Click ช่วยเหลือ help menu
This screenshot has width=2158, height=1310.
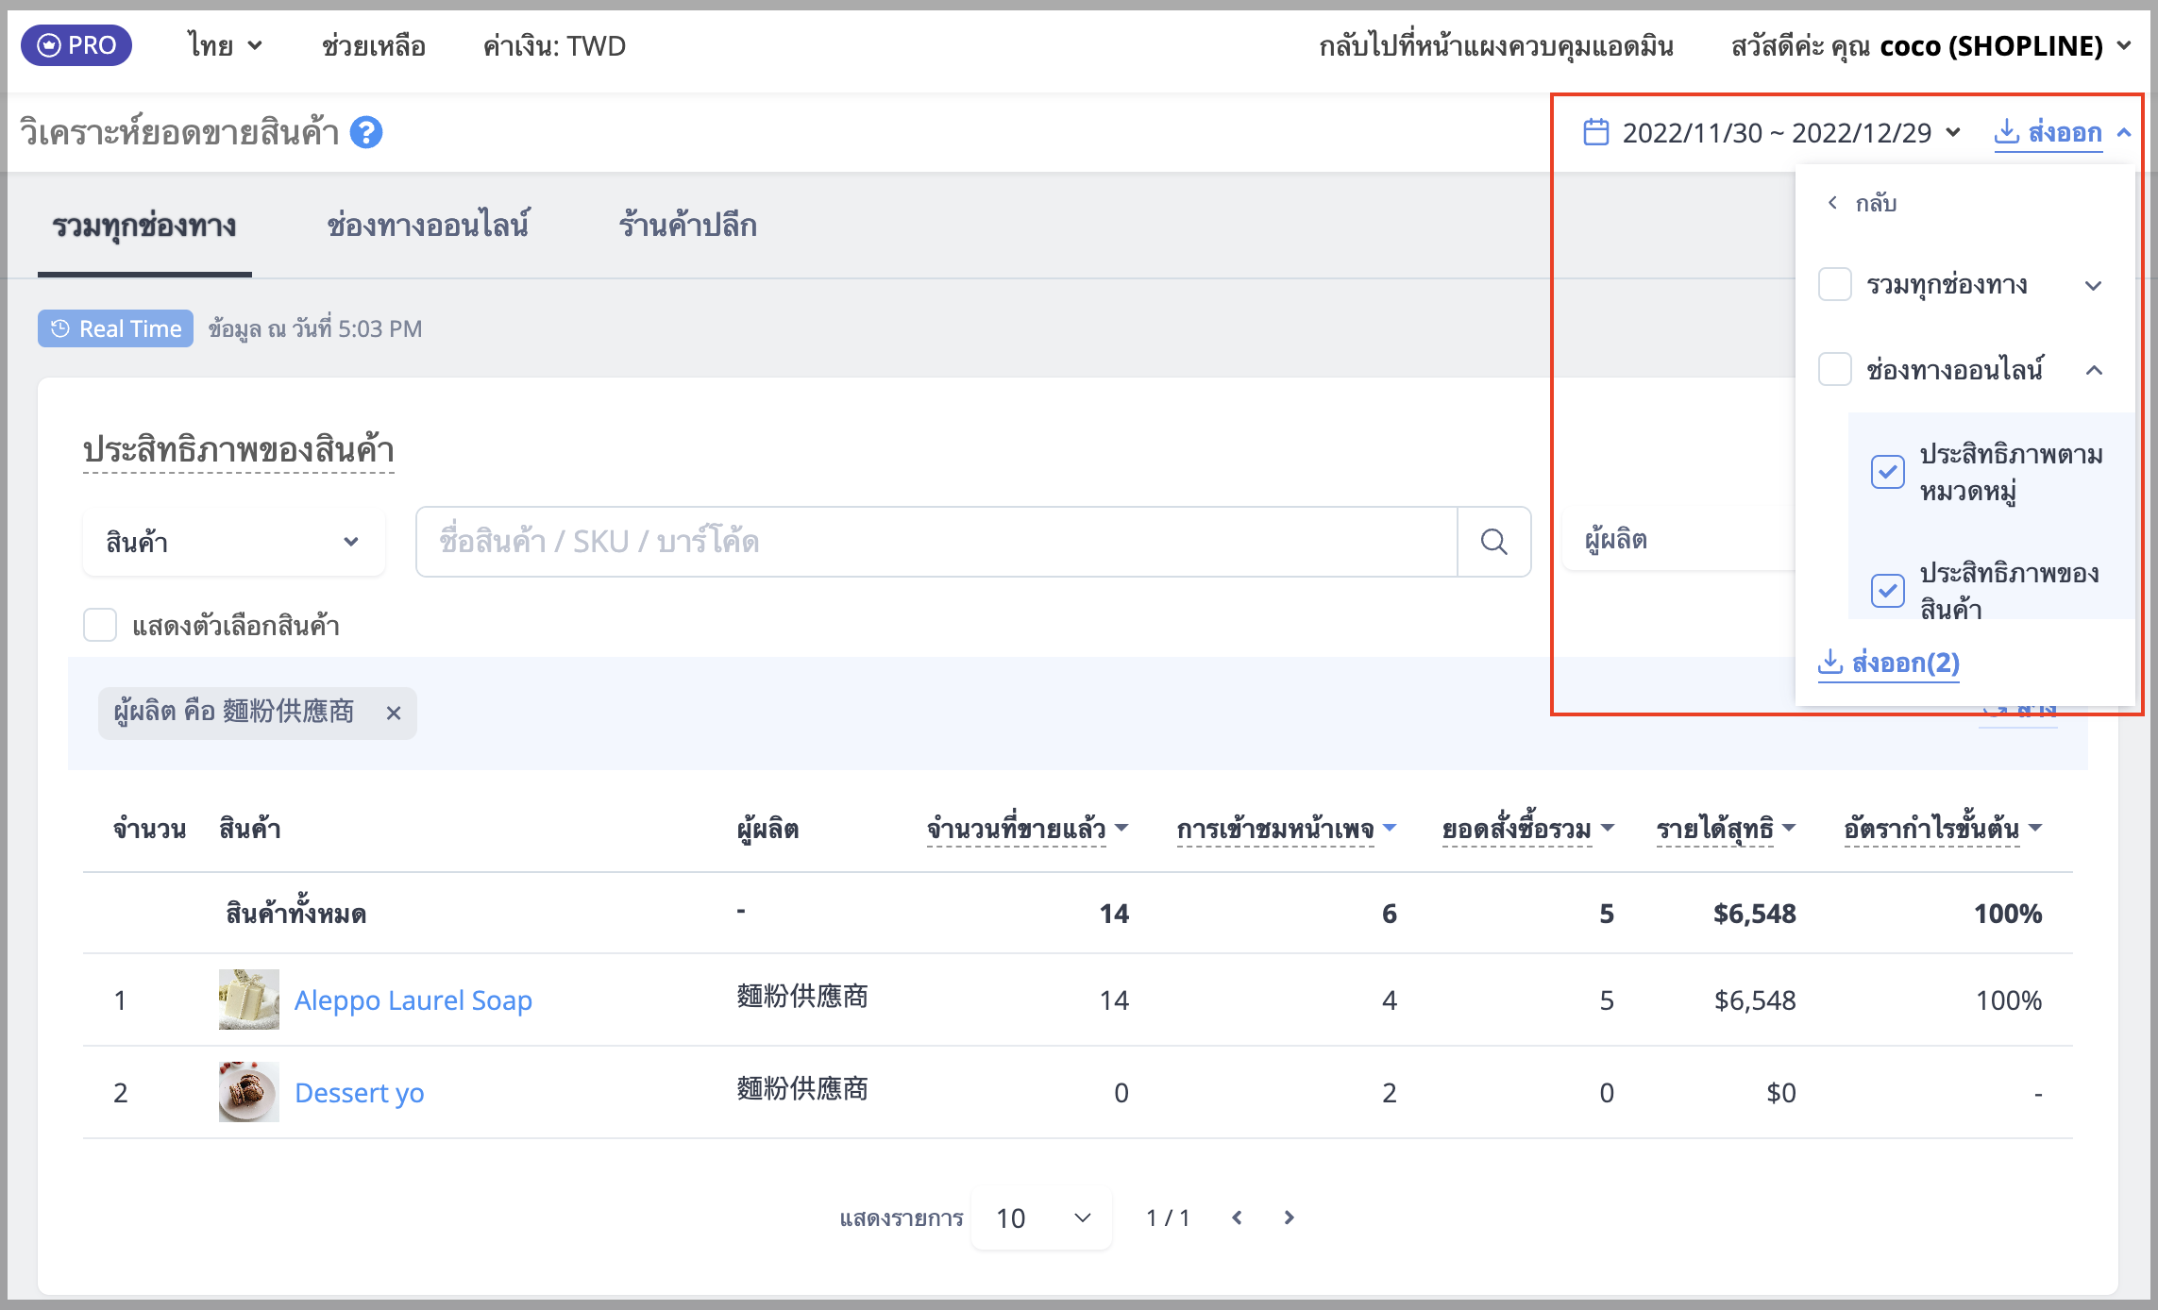[x=374, y=45]
